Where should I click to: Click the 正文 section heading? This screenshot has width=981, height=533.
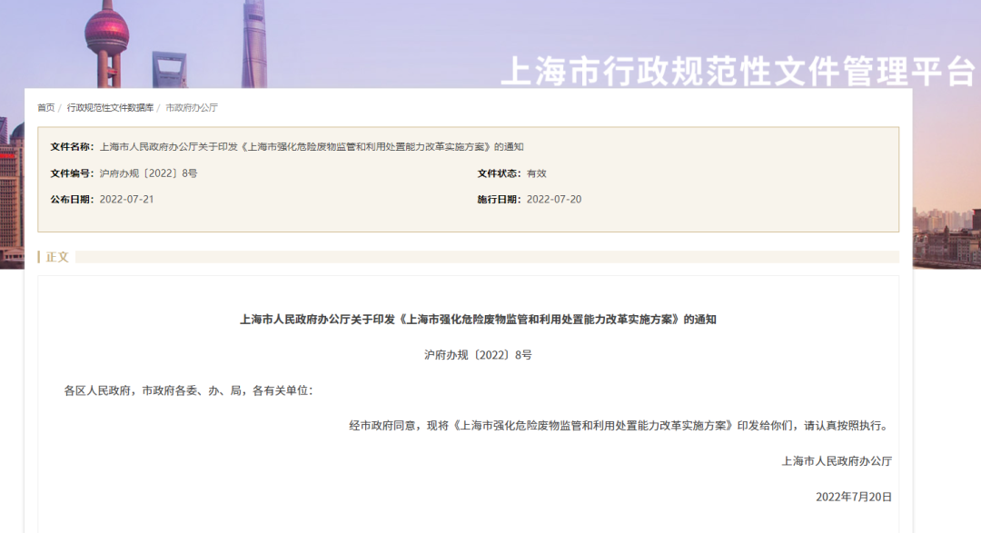(x=57, y=257)
